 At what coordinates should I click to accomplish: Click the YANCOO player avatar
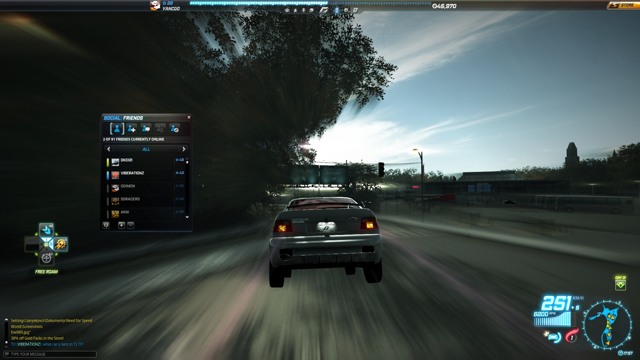click(155, 6)
